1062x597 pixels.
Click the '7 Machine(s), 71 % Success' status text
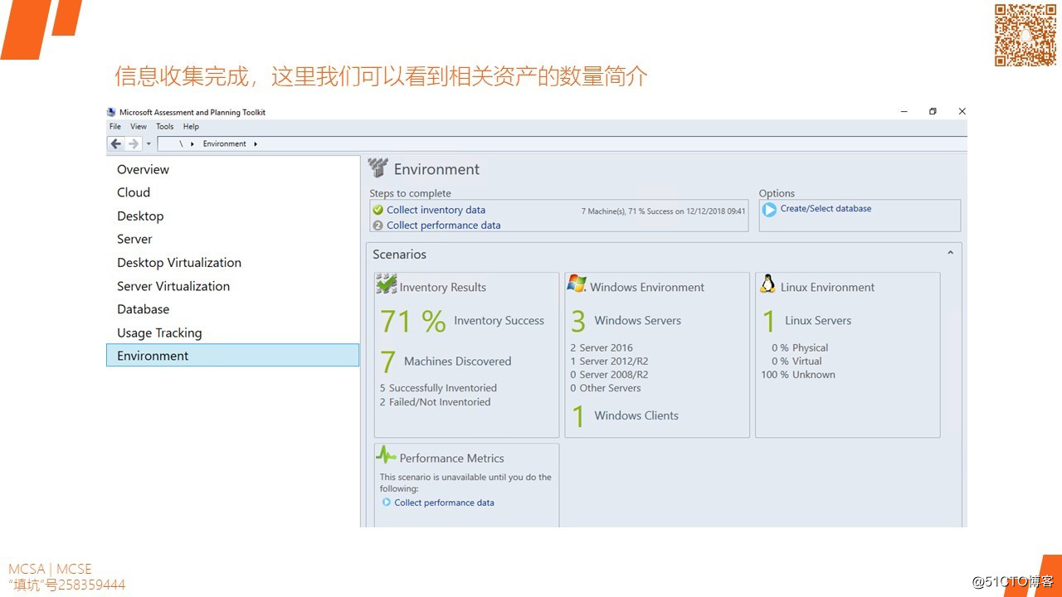tap(663, 211)
